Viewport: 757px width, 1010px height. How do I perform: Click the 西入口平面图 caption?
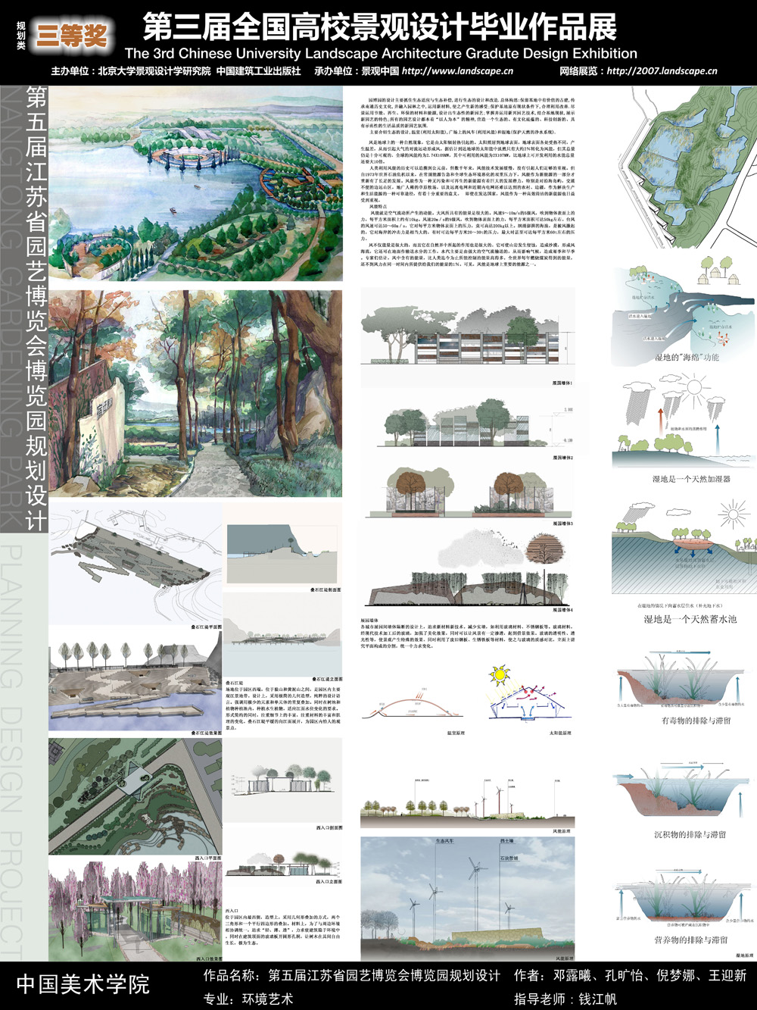207,858
